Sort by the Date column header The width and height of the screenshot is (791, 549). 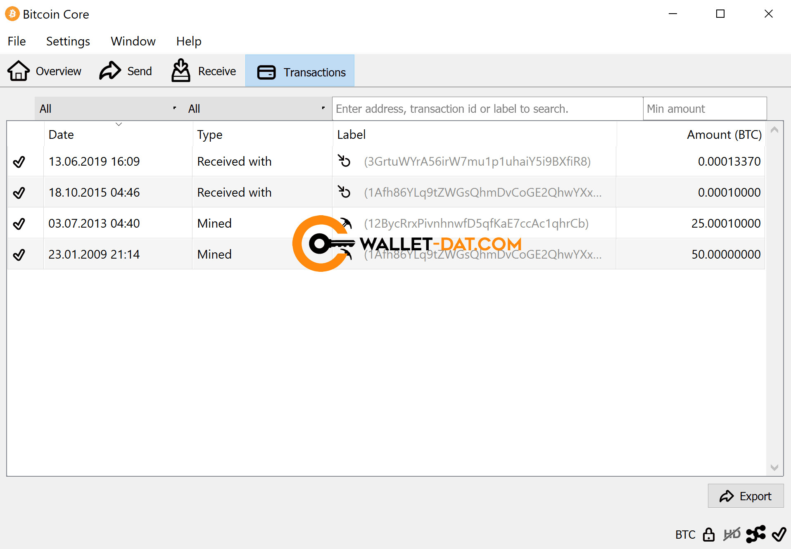118,134
